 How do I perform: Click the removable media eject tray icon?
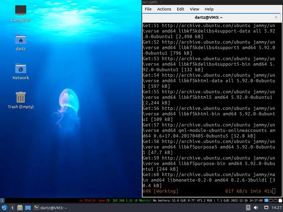pos(248,208)
